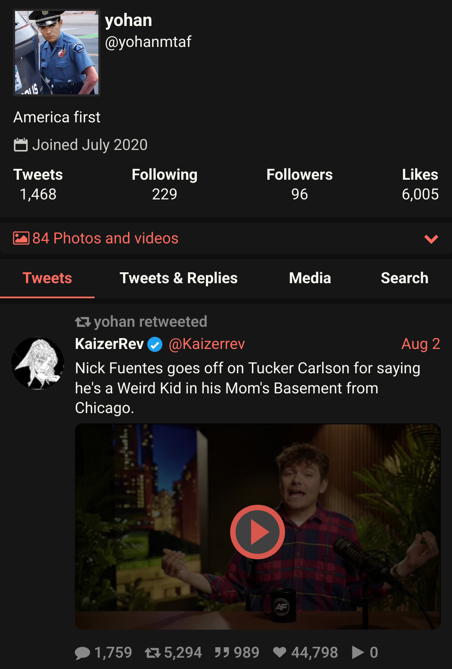Open KaizerRev's avatar image
The image size is (452, 669).
38,363
